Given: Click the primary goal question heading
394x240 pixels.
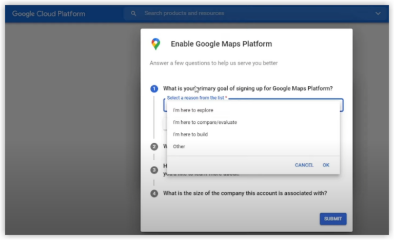Looking at the screenshot, I should tap(248, 89).
